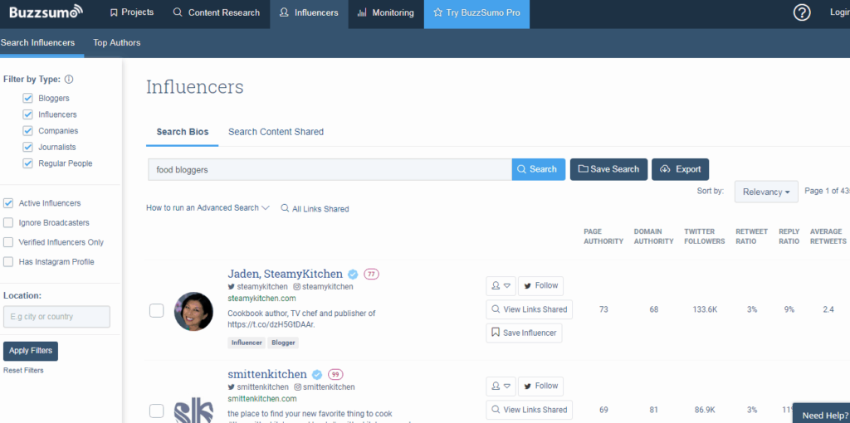Open the Relevancy sort dropdown
This screenshot has width=850, height=423.
point(766,192)
